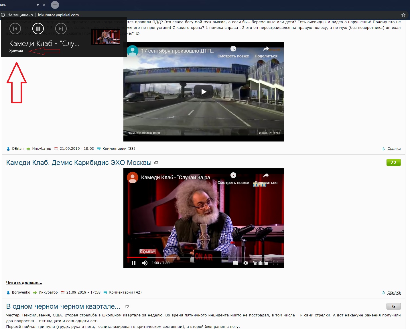Mute the Камеди Клаб video volume
This screenshot has width=410, height=329.
tap(145, 263)
